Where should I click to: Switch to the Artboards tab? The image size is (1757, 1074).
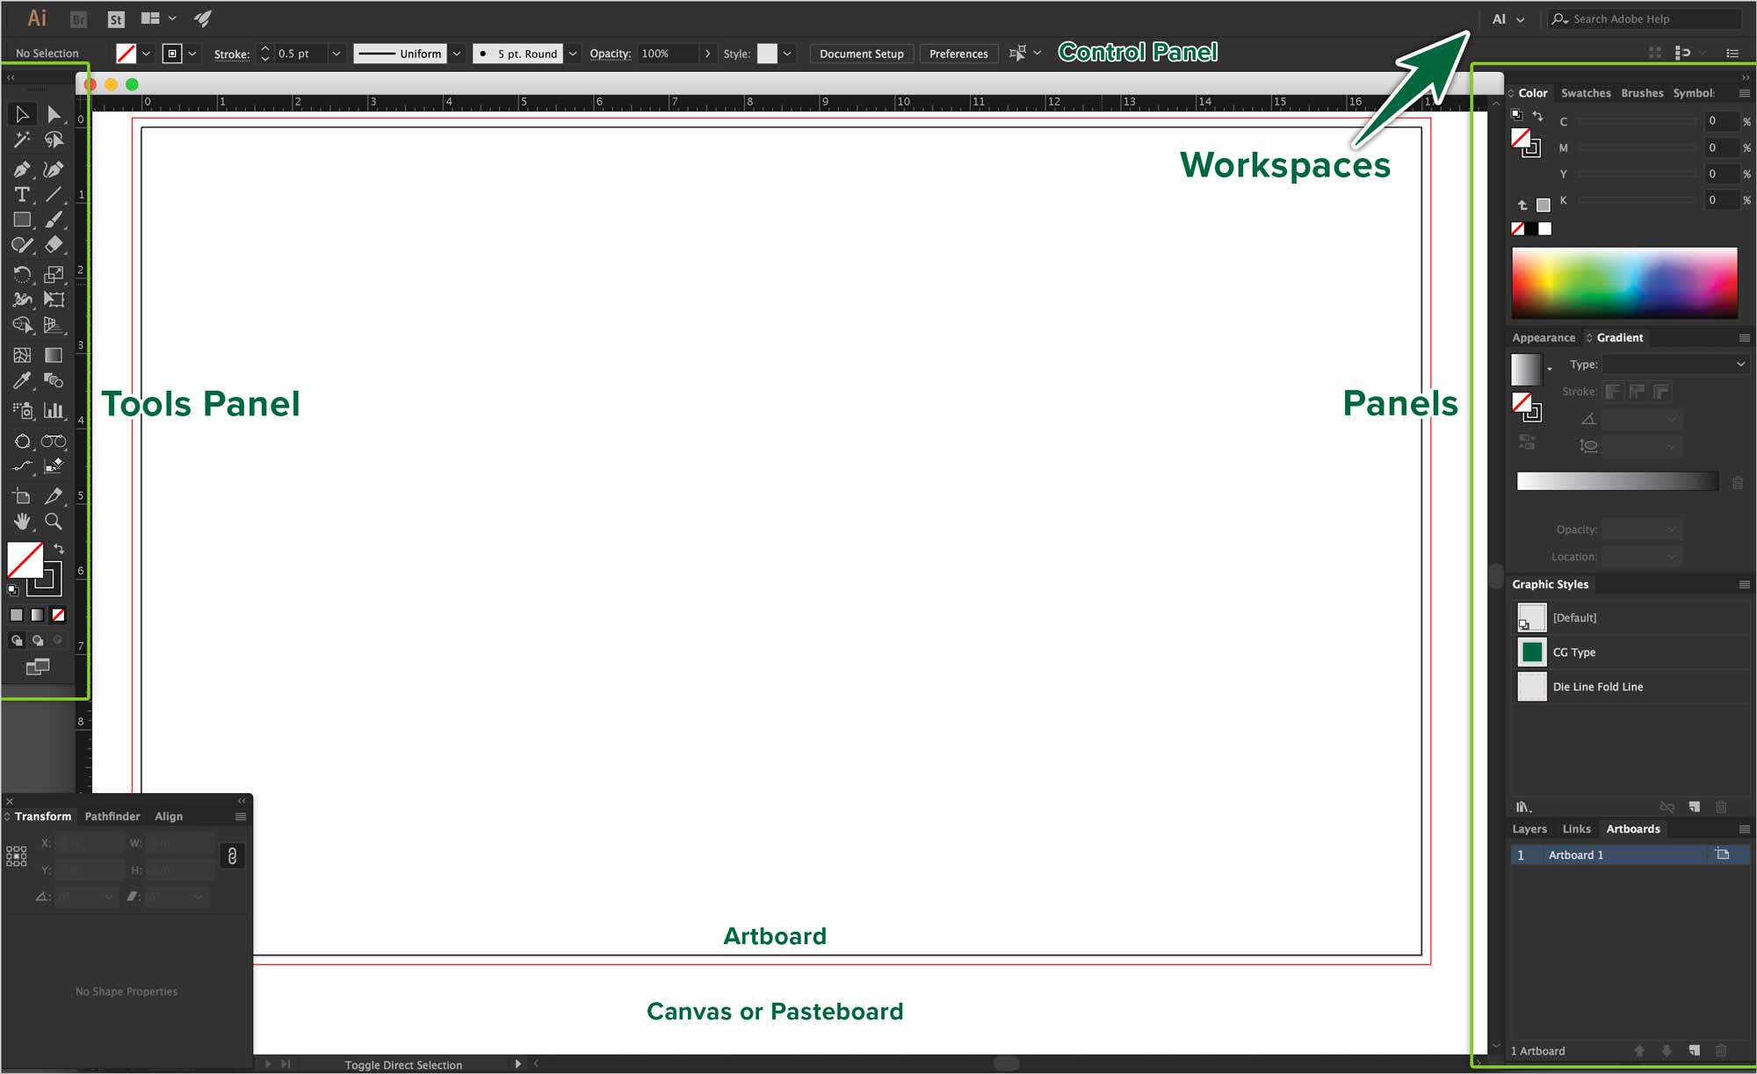coord(1634,828)
